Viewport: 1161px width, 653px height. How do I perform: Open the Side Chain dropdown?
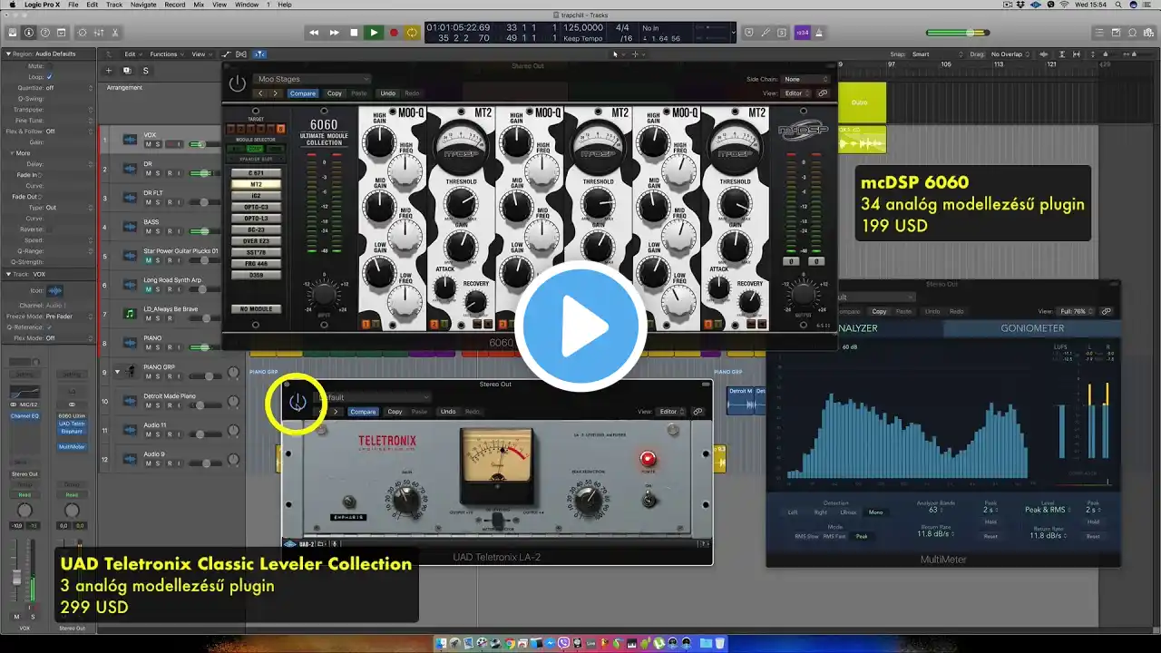pyautogui.click(x=805, y=80)
